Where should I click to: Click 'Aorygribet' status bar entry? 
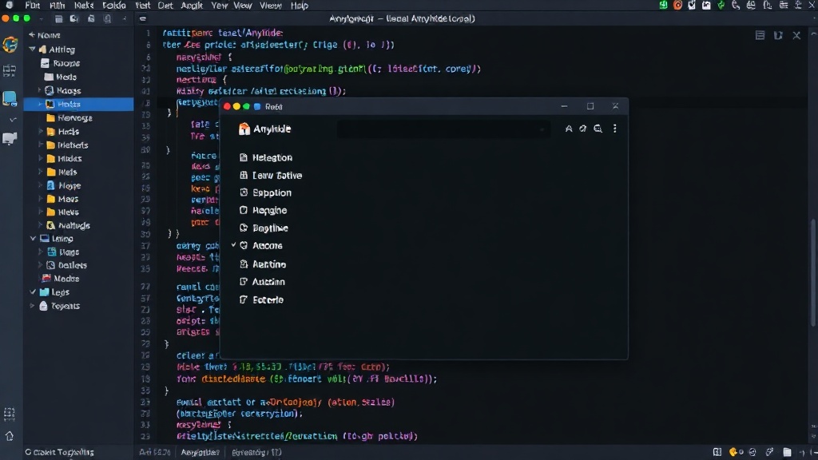click(x=201, y=452)
